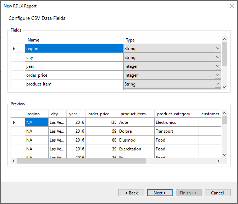Select the region field name cell
The height and width of the screenshot is (204, 238).
(74, 48)
